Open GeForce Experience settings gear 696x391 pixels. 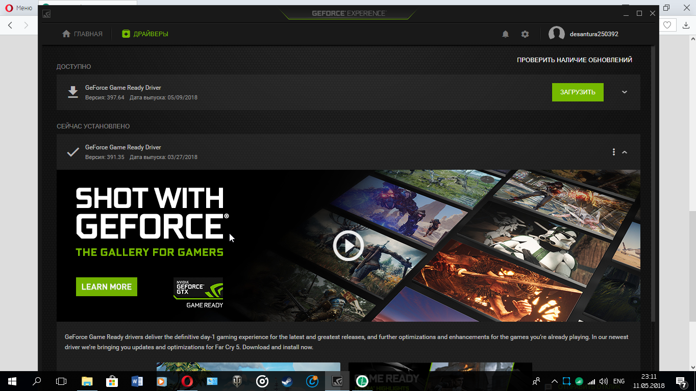(525, 34)
